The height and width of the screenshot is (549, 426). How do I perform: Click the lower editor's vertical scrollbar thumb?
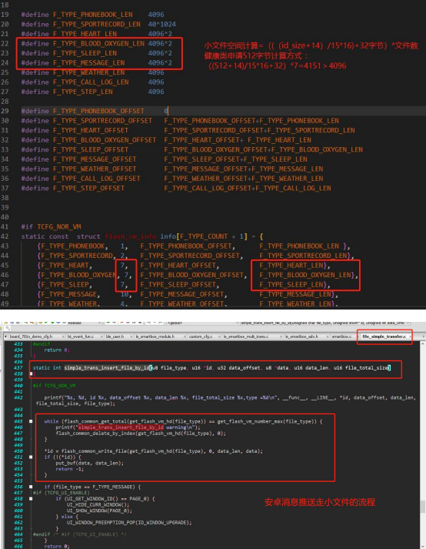pyautogui.click(x=423, y=507)
